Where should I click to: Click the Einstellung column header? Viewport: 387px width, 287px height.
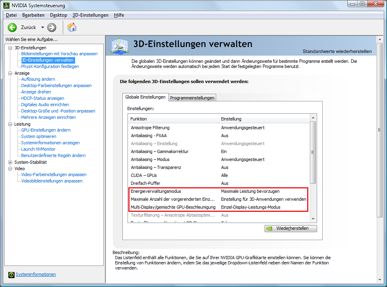[x=264, y=119]
